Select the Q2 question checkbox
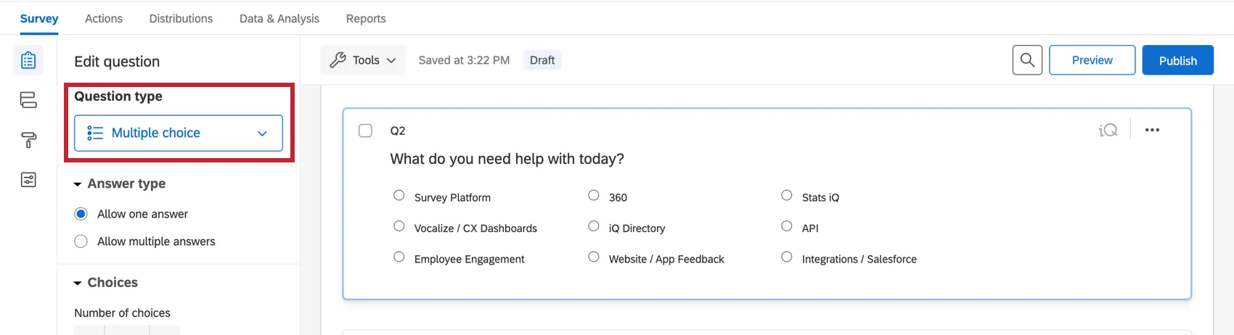Image resolution: width=1234 pixels, height=335 pixels. (x=366, y=131)
